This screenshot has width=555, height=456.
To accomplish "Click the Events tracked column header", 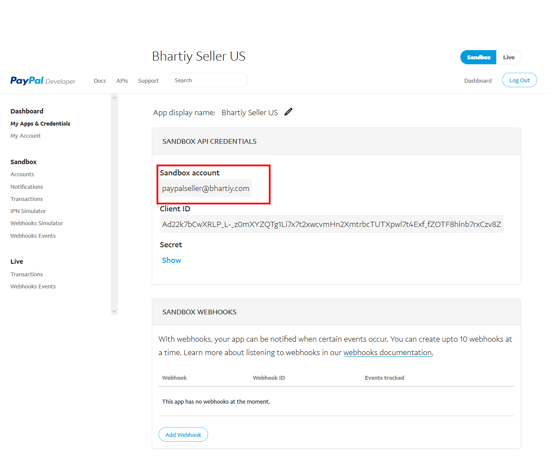I will coord(385,378).
